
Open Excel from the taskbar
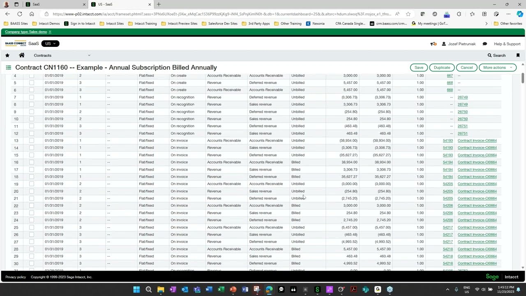coord(221,289)
